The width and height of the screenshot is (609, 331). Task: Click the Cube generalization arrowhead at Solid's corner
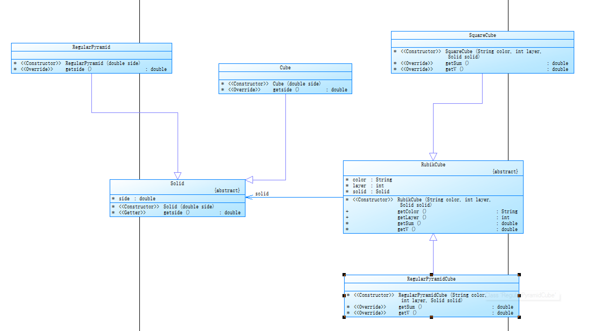pos(249,180)
